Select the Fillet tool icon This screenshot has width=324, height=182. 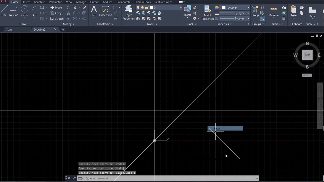(75, 13)
